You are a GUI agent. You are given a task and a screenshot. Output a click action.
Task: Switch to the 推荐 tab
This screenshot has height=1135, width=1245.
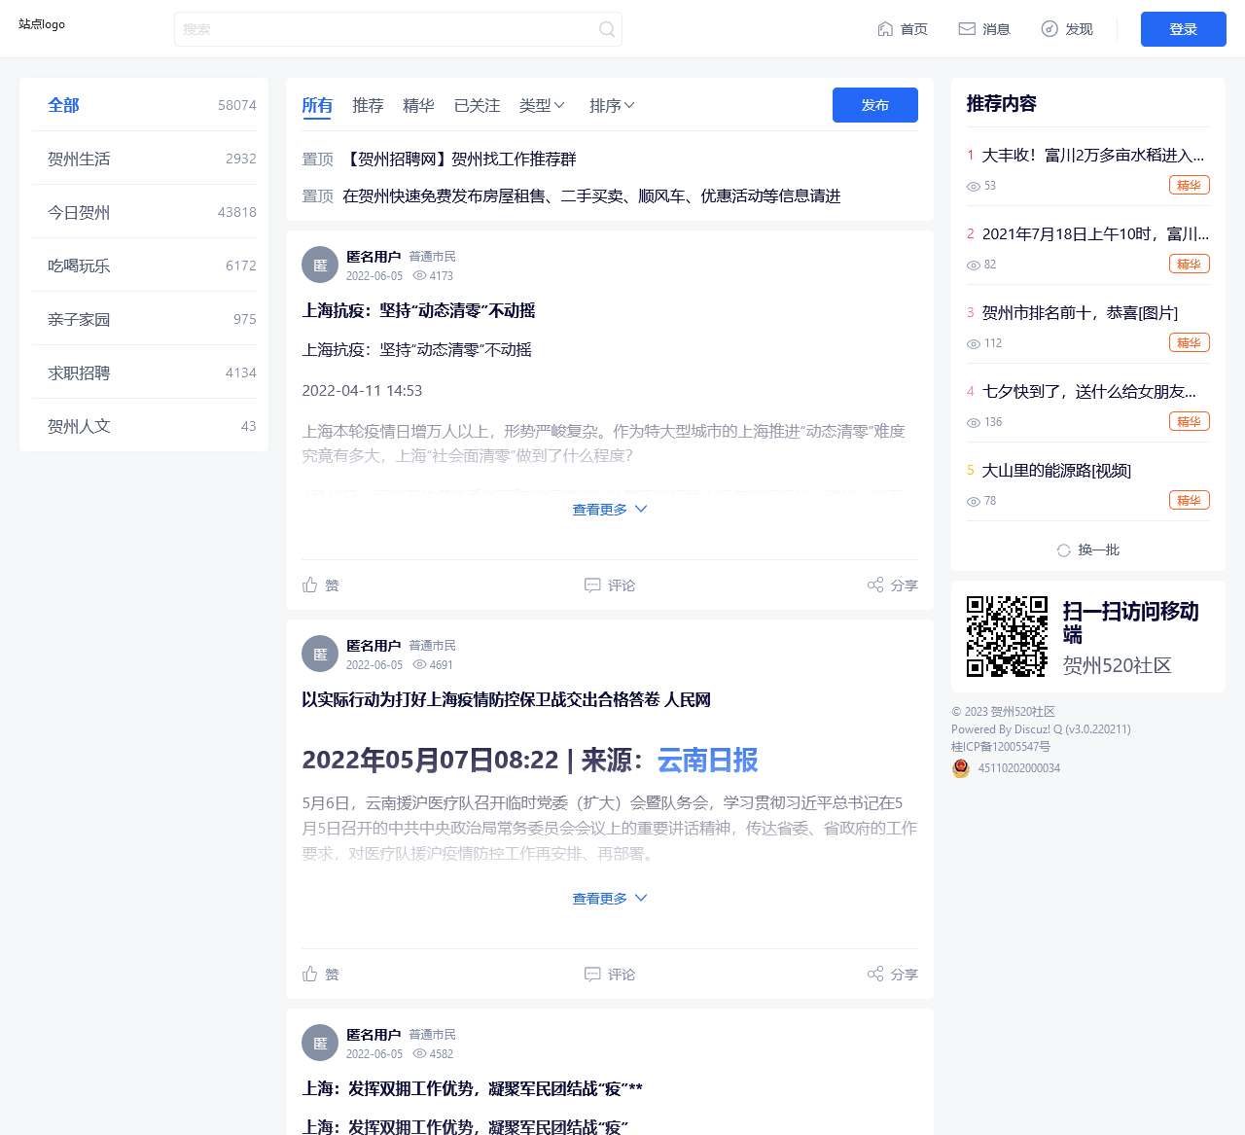tap(368, 105)
